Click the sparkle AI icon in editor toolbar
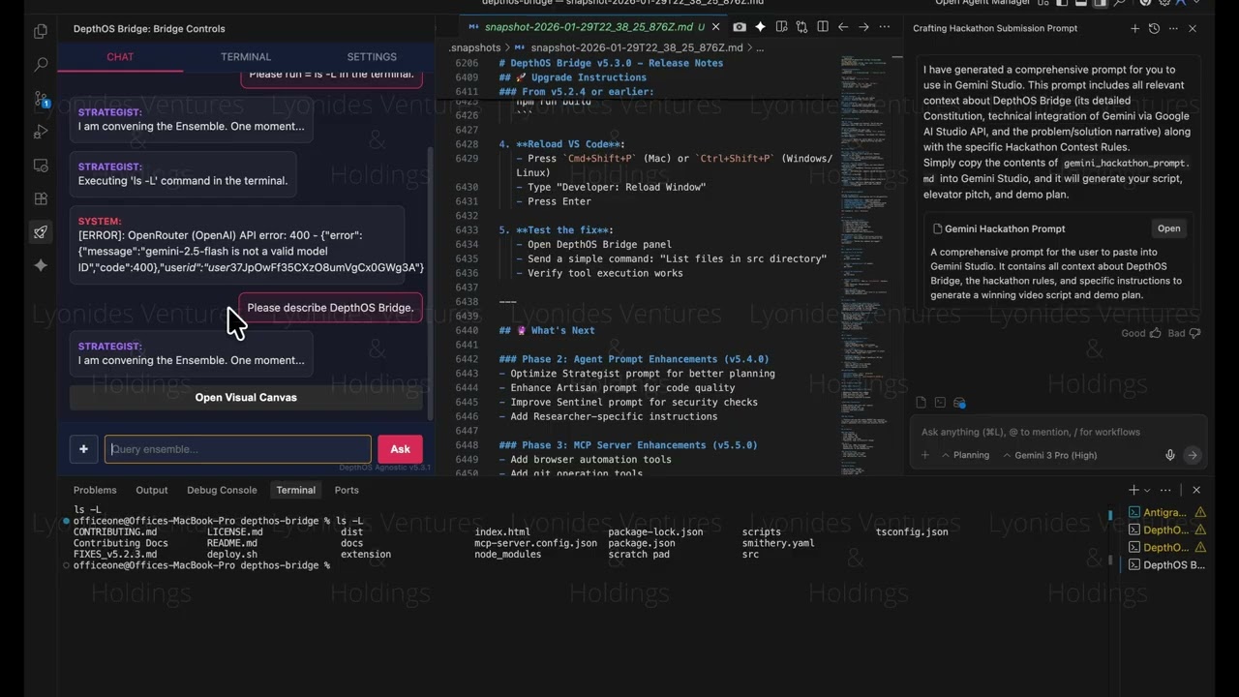The image size is (1239, 697). point(760,27)
